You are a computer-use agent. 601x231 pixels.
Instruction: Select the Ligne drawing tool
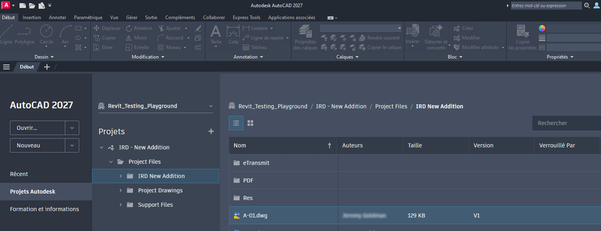coord(6,34)
